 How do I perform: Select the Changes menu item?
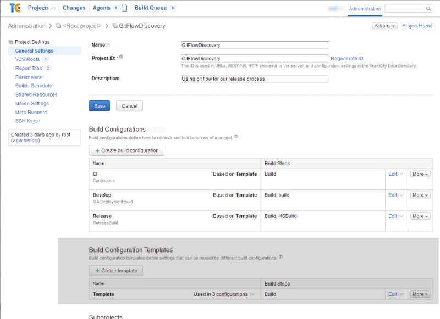73,8
